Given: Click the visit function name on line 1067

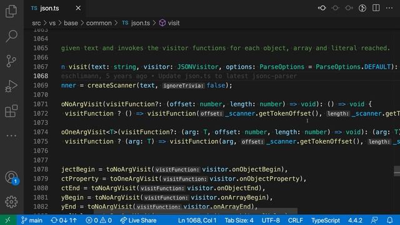Looking at the screenshot, I should pos(77,67).
